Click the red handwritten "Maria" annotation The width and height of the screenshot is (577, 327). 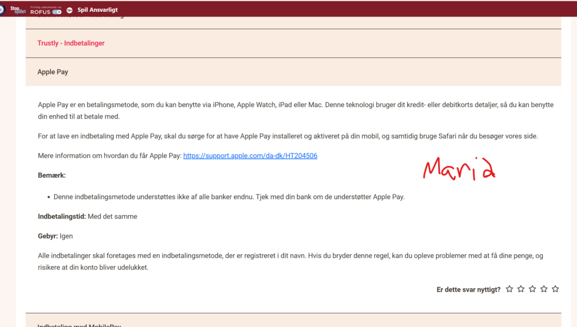coord(459,169)
